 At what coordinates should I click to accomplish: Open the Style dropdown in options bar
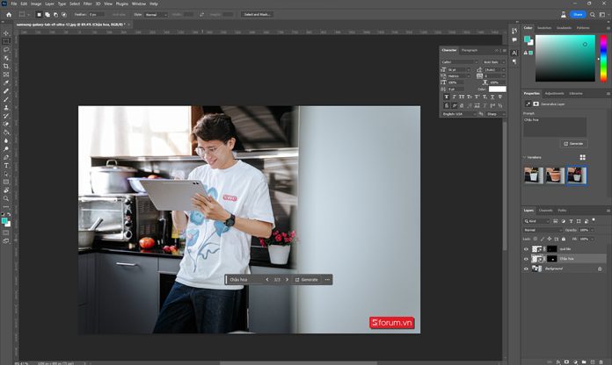click(156, 14)
